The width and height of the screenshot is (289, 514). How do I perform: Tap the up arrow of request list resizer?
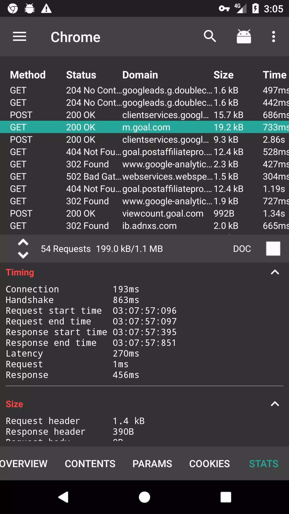click(23, 242)
